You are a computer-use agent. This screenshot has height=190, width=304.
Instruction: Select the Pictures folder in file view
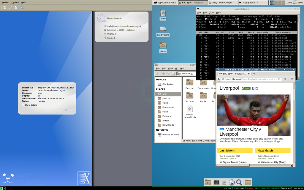(190, 97)
